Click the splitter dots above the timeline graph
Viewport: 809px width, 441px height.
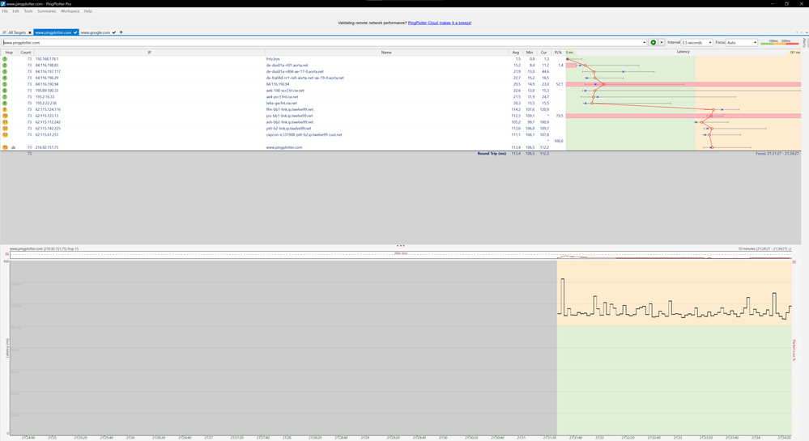point(400,245)
